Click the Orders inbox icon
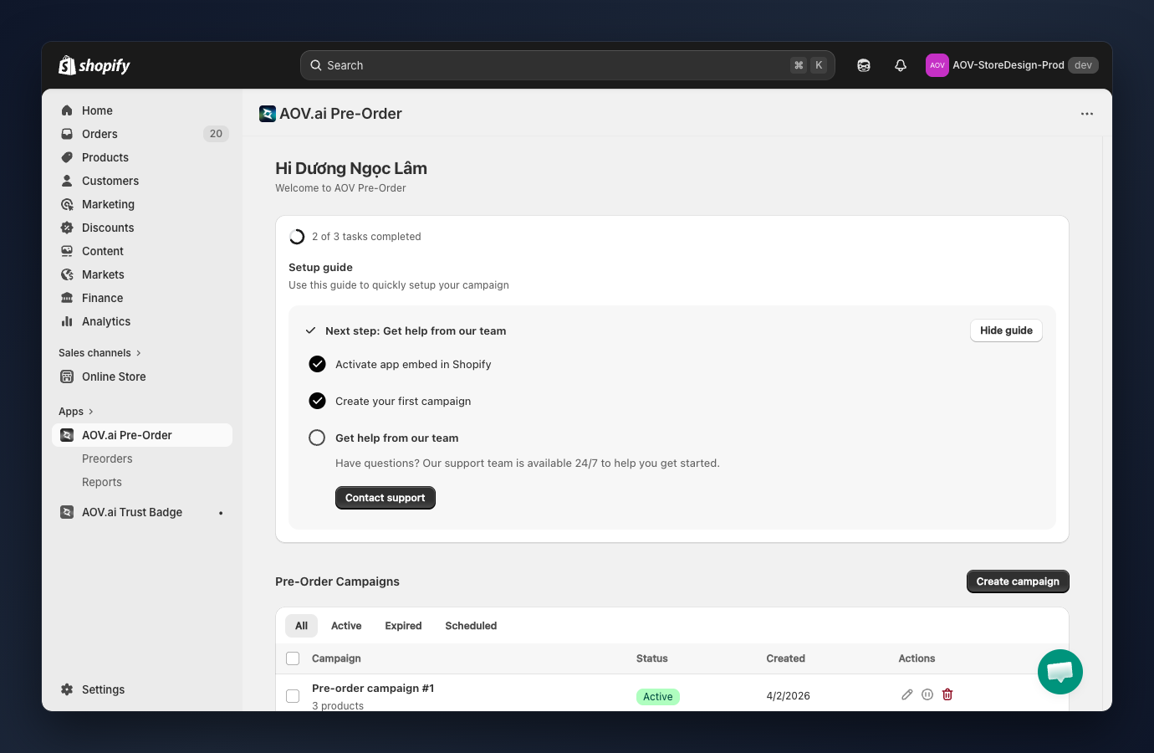The height and width of the screenshot is (753, 1154). (x=67, y=134)
